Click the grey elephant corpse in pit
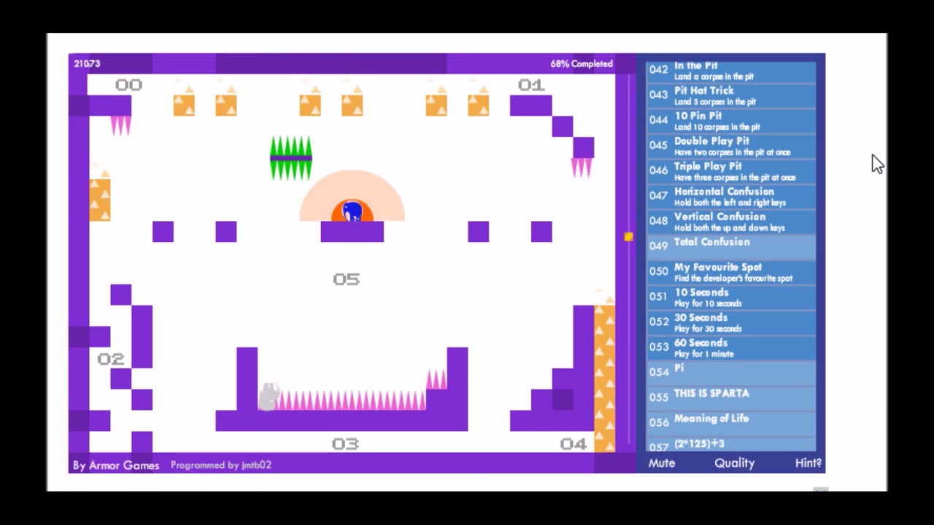 (x=269, y=397)
